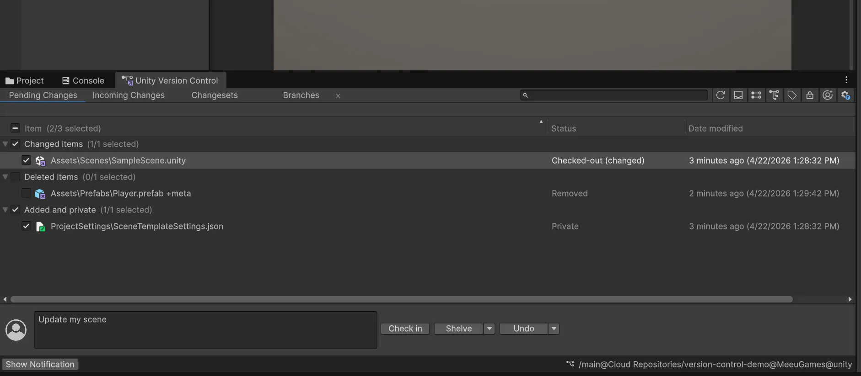The image size is (861, 376).
Task: Click the check-in comment text box
Action: pos(205,330)
